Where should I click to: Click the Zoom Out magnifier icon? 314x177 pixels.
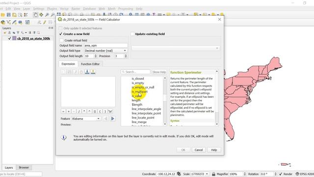53,15
